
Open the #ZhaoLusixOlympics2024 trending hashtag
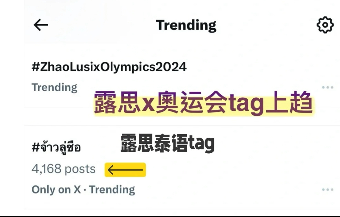pyautogui.click(x=109, y=67)
